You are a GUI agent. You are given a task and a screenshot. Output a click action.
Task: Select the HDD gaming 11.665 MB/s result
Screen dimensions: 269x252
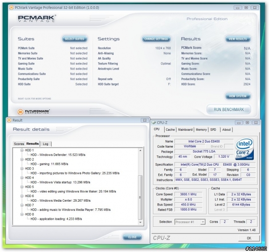(x=49, y=164)
